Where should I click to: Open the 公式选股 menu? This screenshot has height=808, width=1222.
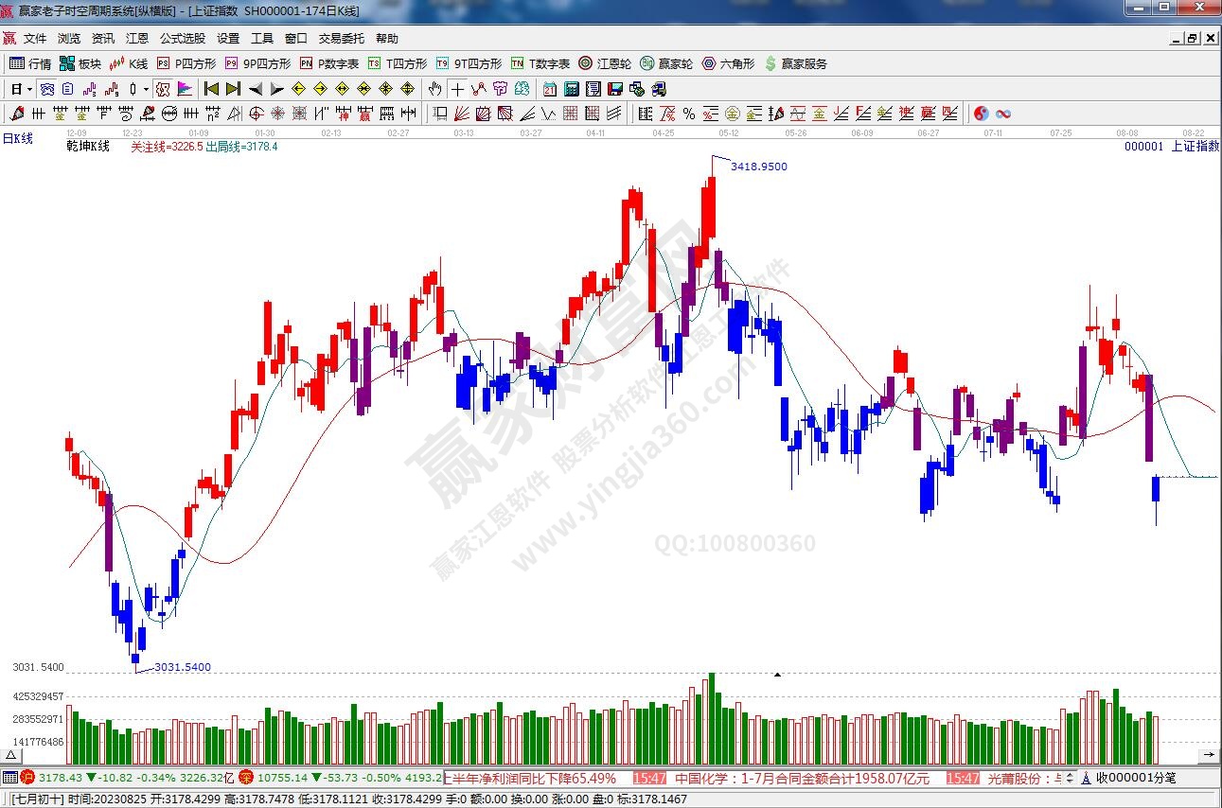pyautogui.click(x=182, y=39)
